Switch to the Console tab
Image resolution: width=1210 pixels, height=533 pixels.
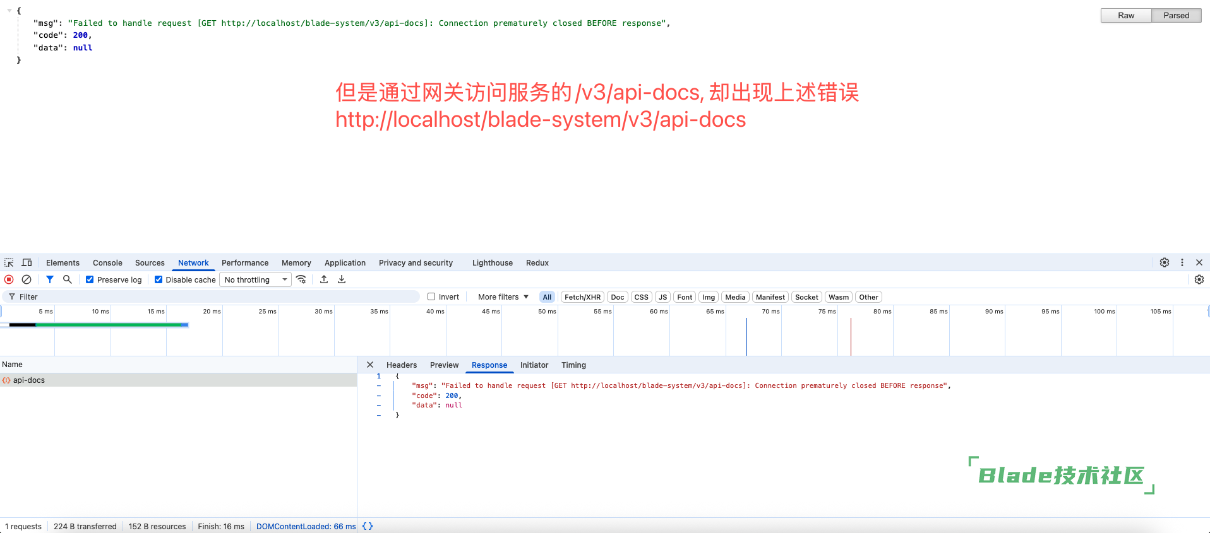click(x=107, y=262)
